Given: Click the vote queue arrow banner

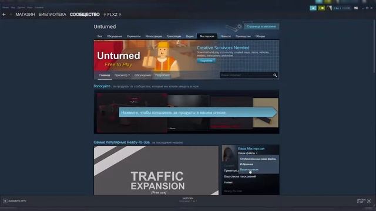Looking at the screenshot, I should pyautogui.click(x=198, y=112).
